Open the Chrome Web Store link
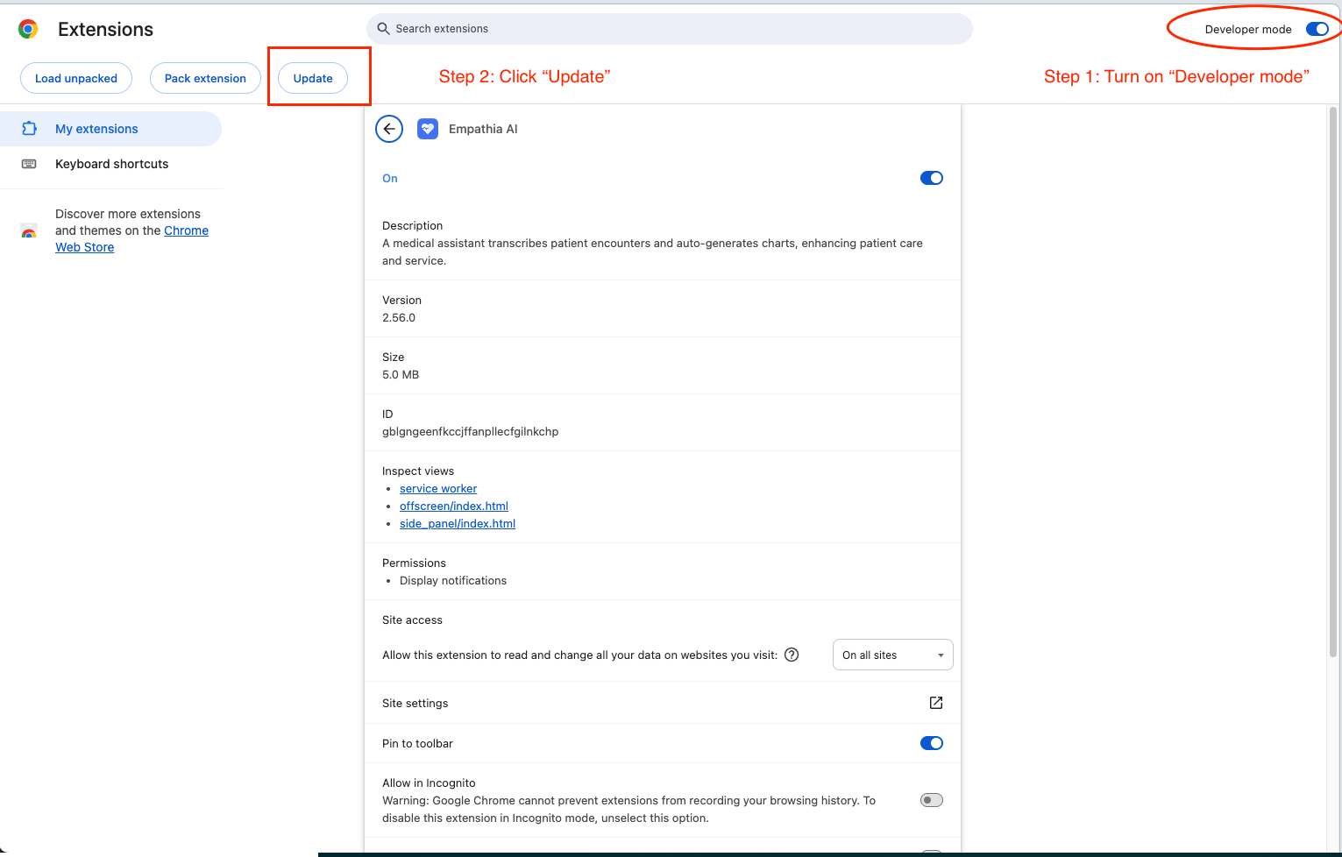The height and width of the screenshot is (857, 1342). (x=131, y=239)
